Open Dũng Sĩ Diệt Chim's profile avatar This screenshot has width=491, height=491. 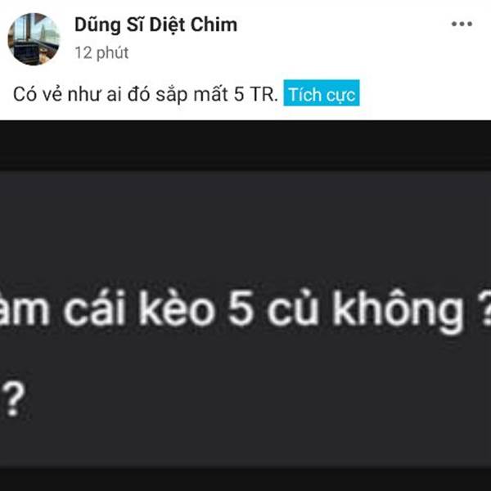(34, 39)
